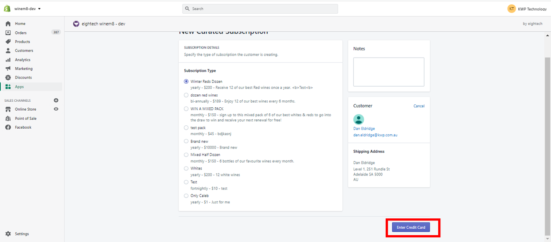Click the Discounts percent badge icon
Image resolution: width=551 pixels, height=242 pixels.
point(8,78)
